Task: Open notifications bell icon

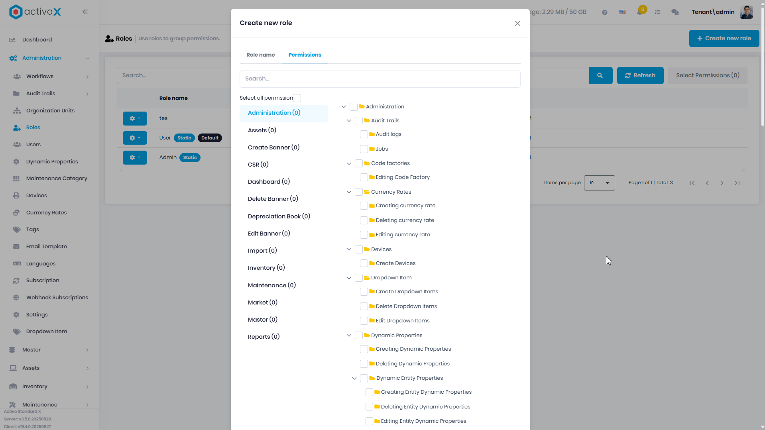Action: click(x=640, y=12)
